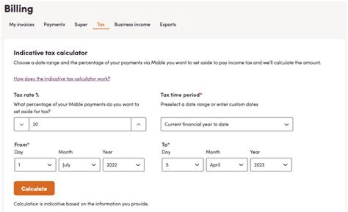Select the Tax tab
348x212 pixels.
click(x=101, y=24)
